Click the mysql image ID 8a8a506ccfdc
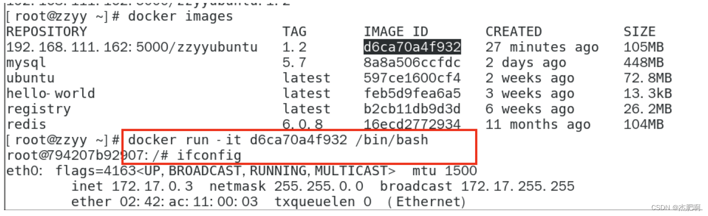Image resolution: width=708 pixels, height=216 pixels. [x=412, y=63]
